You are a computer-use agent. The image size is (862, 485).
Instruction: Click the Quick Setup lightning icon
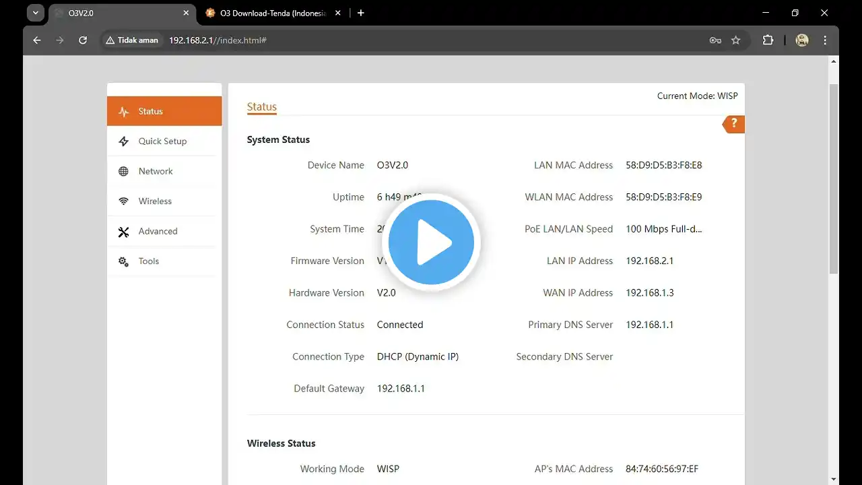tap(123, 141)
